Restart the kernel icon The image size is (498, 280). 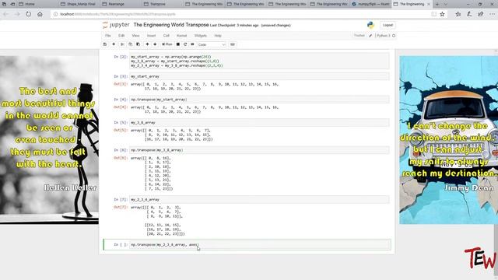click(x=185, y=44)
